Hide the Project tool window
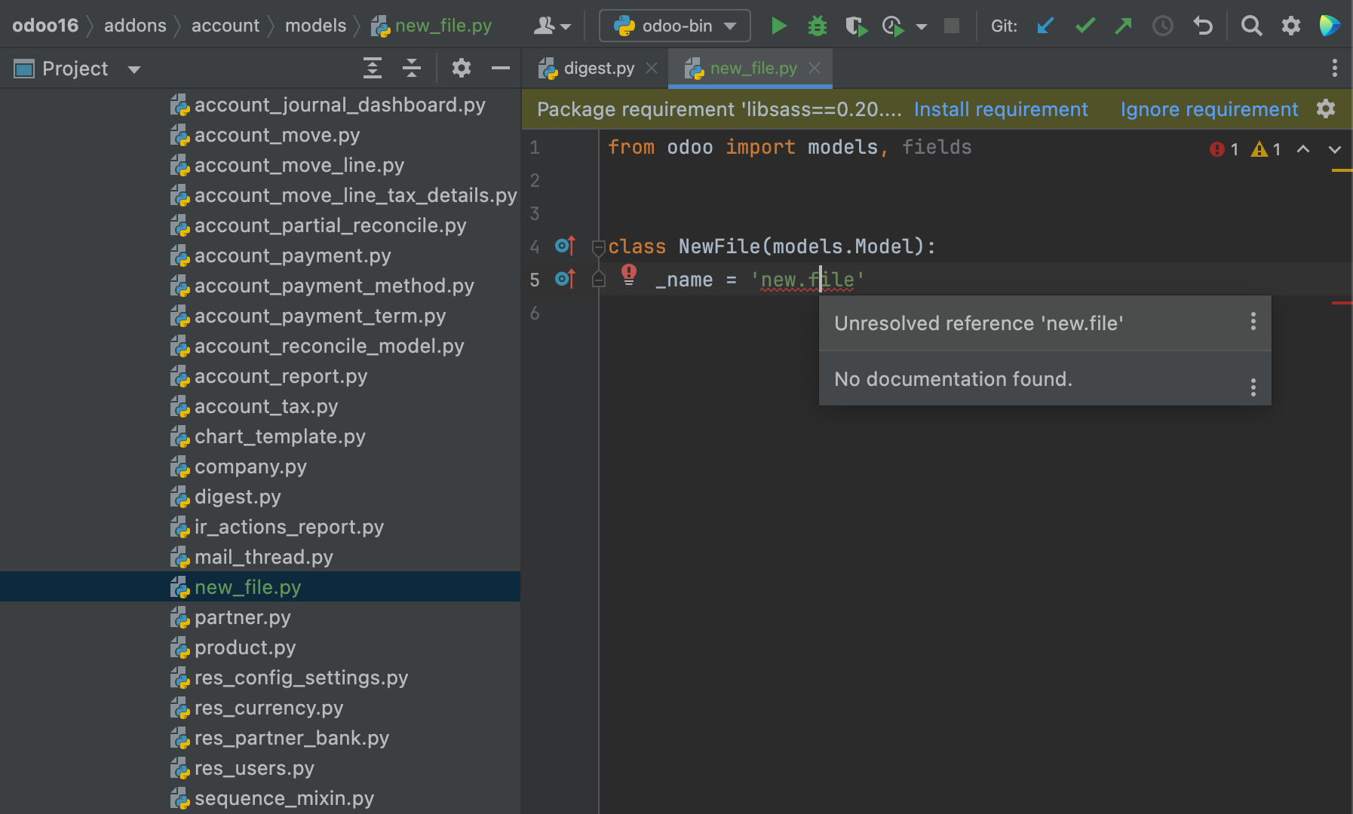Viewport: 1353px width, 814px height. [x=501, y=69]
